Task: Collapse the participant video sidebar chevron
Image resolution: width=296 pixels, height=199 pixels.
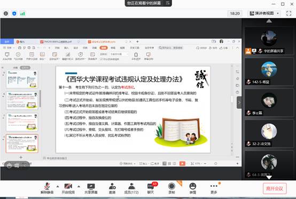Action: click(x=239, y=102)
